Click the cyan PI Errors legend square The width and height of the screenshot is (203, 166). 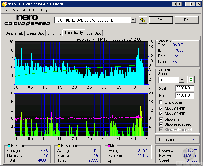(x=9, y=146)
